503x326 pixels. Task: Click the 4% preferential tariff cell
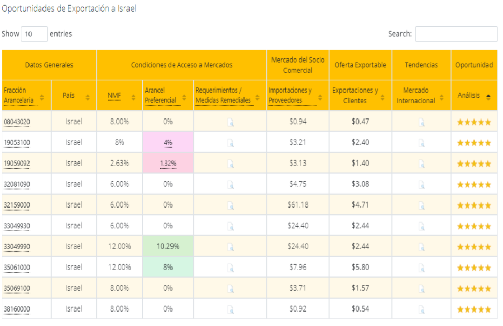(x=167, y=143)
